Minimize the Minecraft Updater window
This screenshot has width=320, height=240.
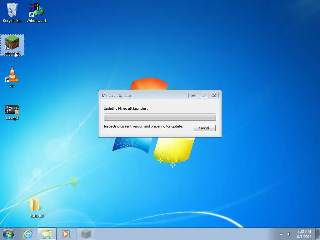click(x=193, y=96)
